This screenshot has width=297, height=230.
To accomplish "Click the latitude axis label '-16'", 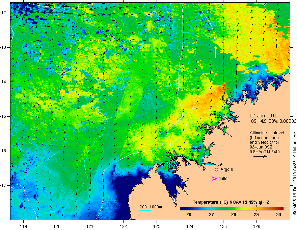I will (3, 151).
